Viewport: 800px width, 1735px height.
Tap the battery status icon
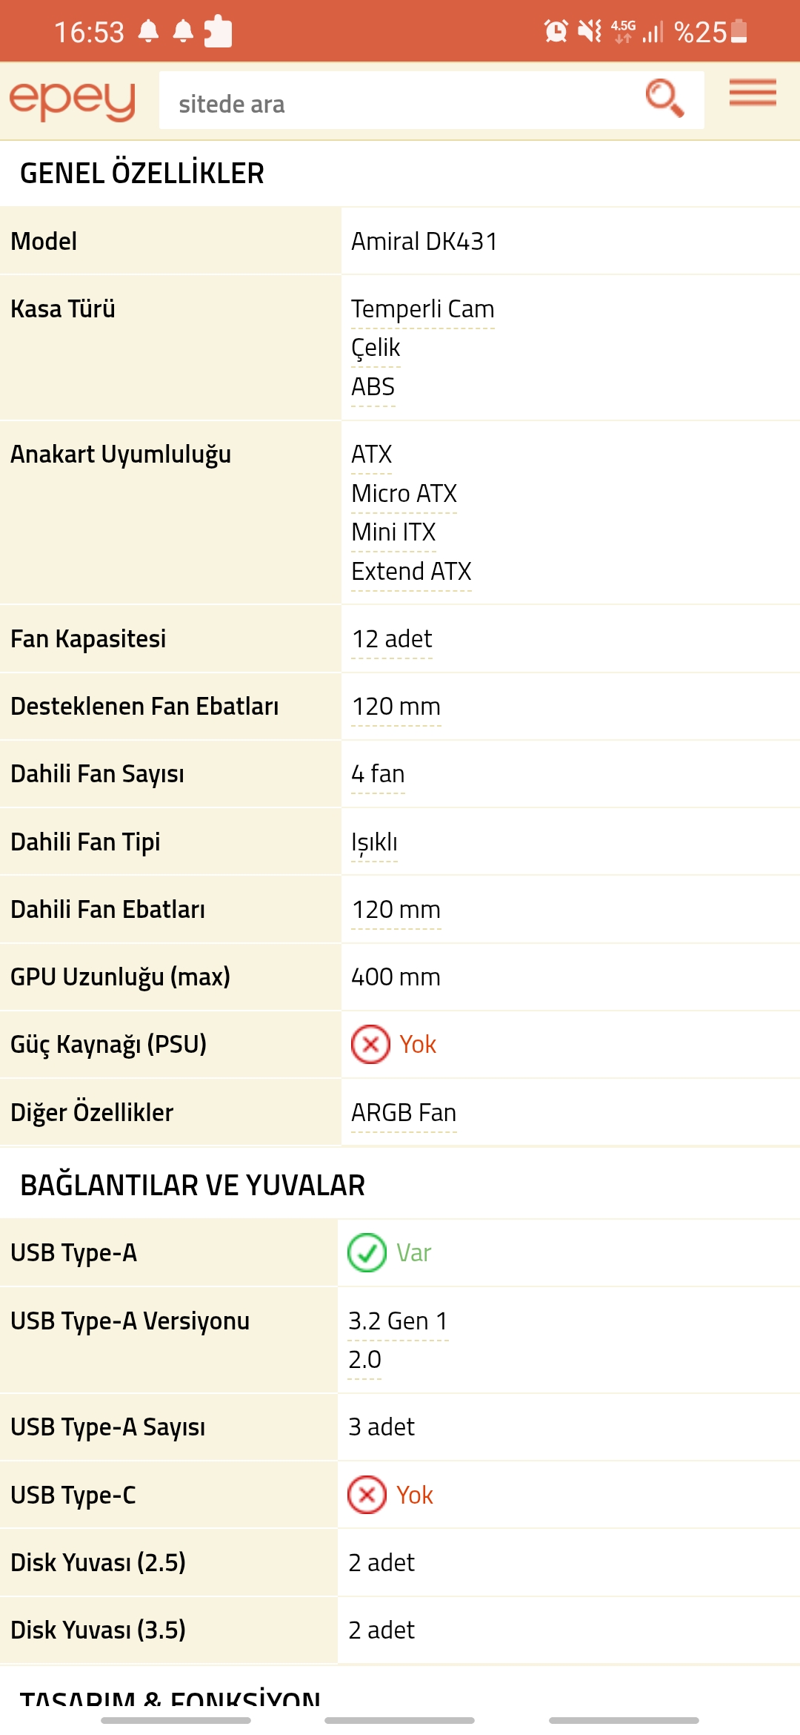click(x=739, y=31)
